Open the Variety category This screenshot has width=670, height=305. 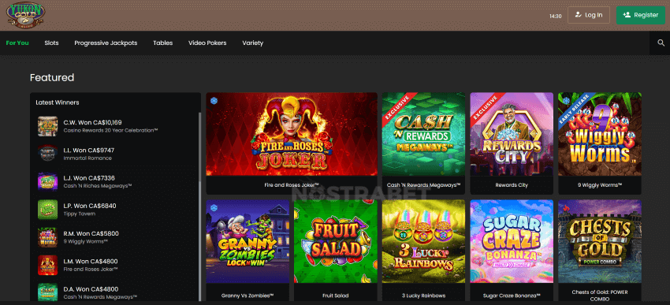coord(252,43)
